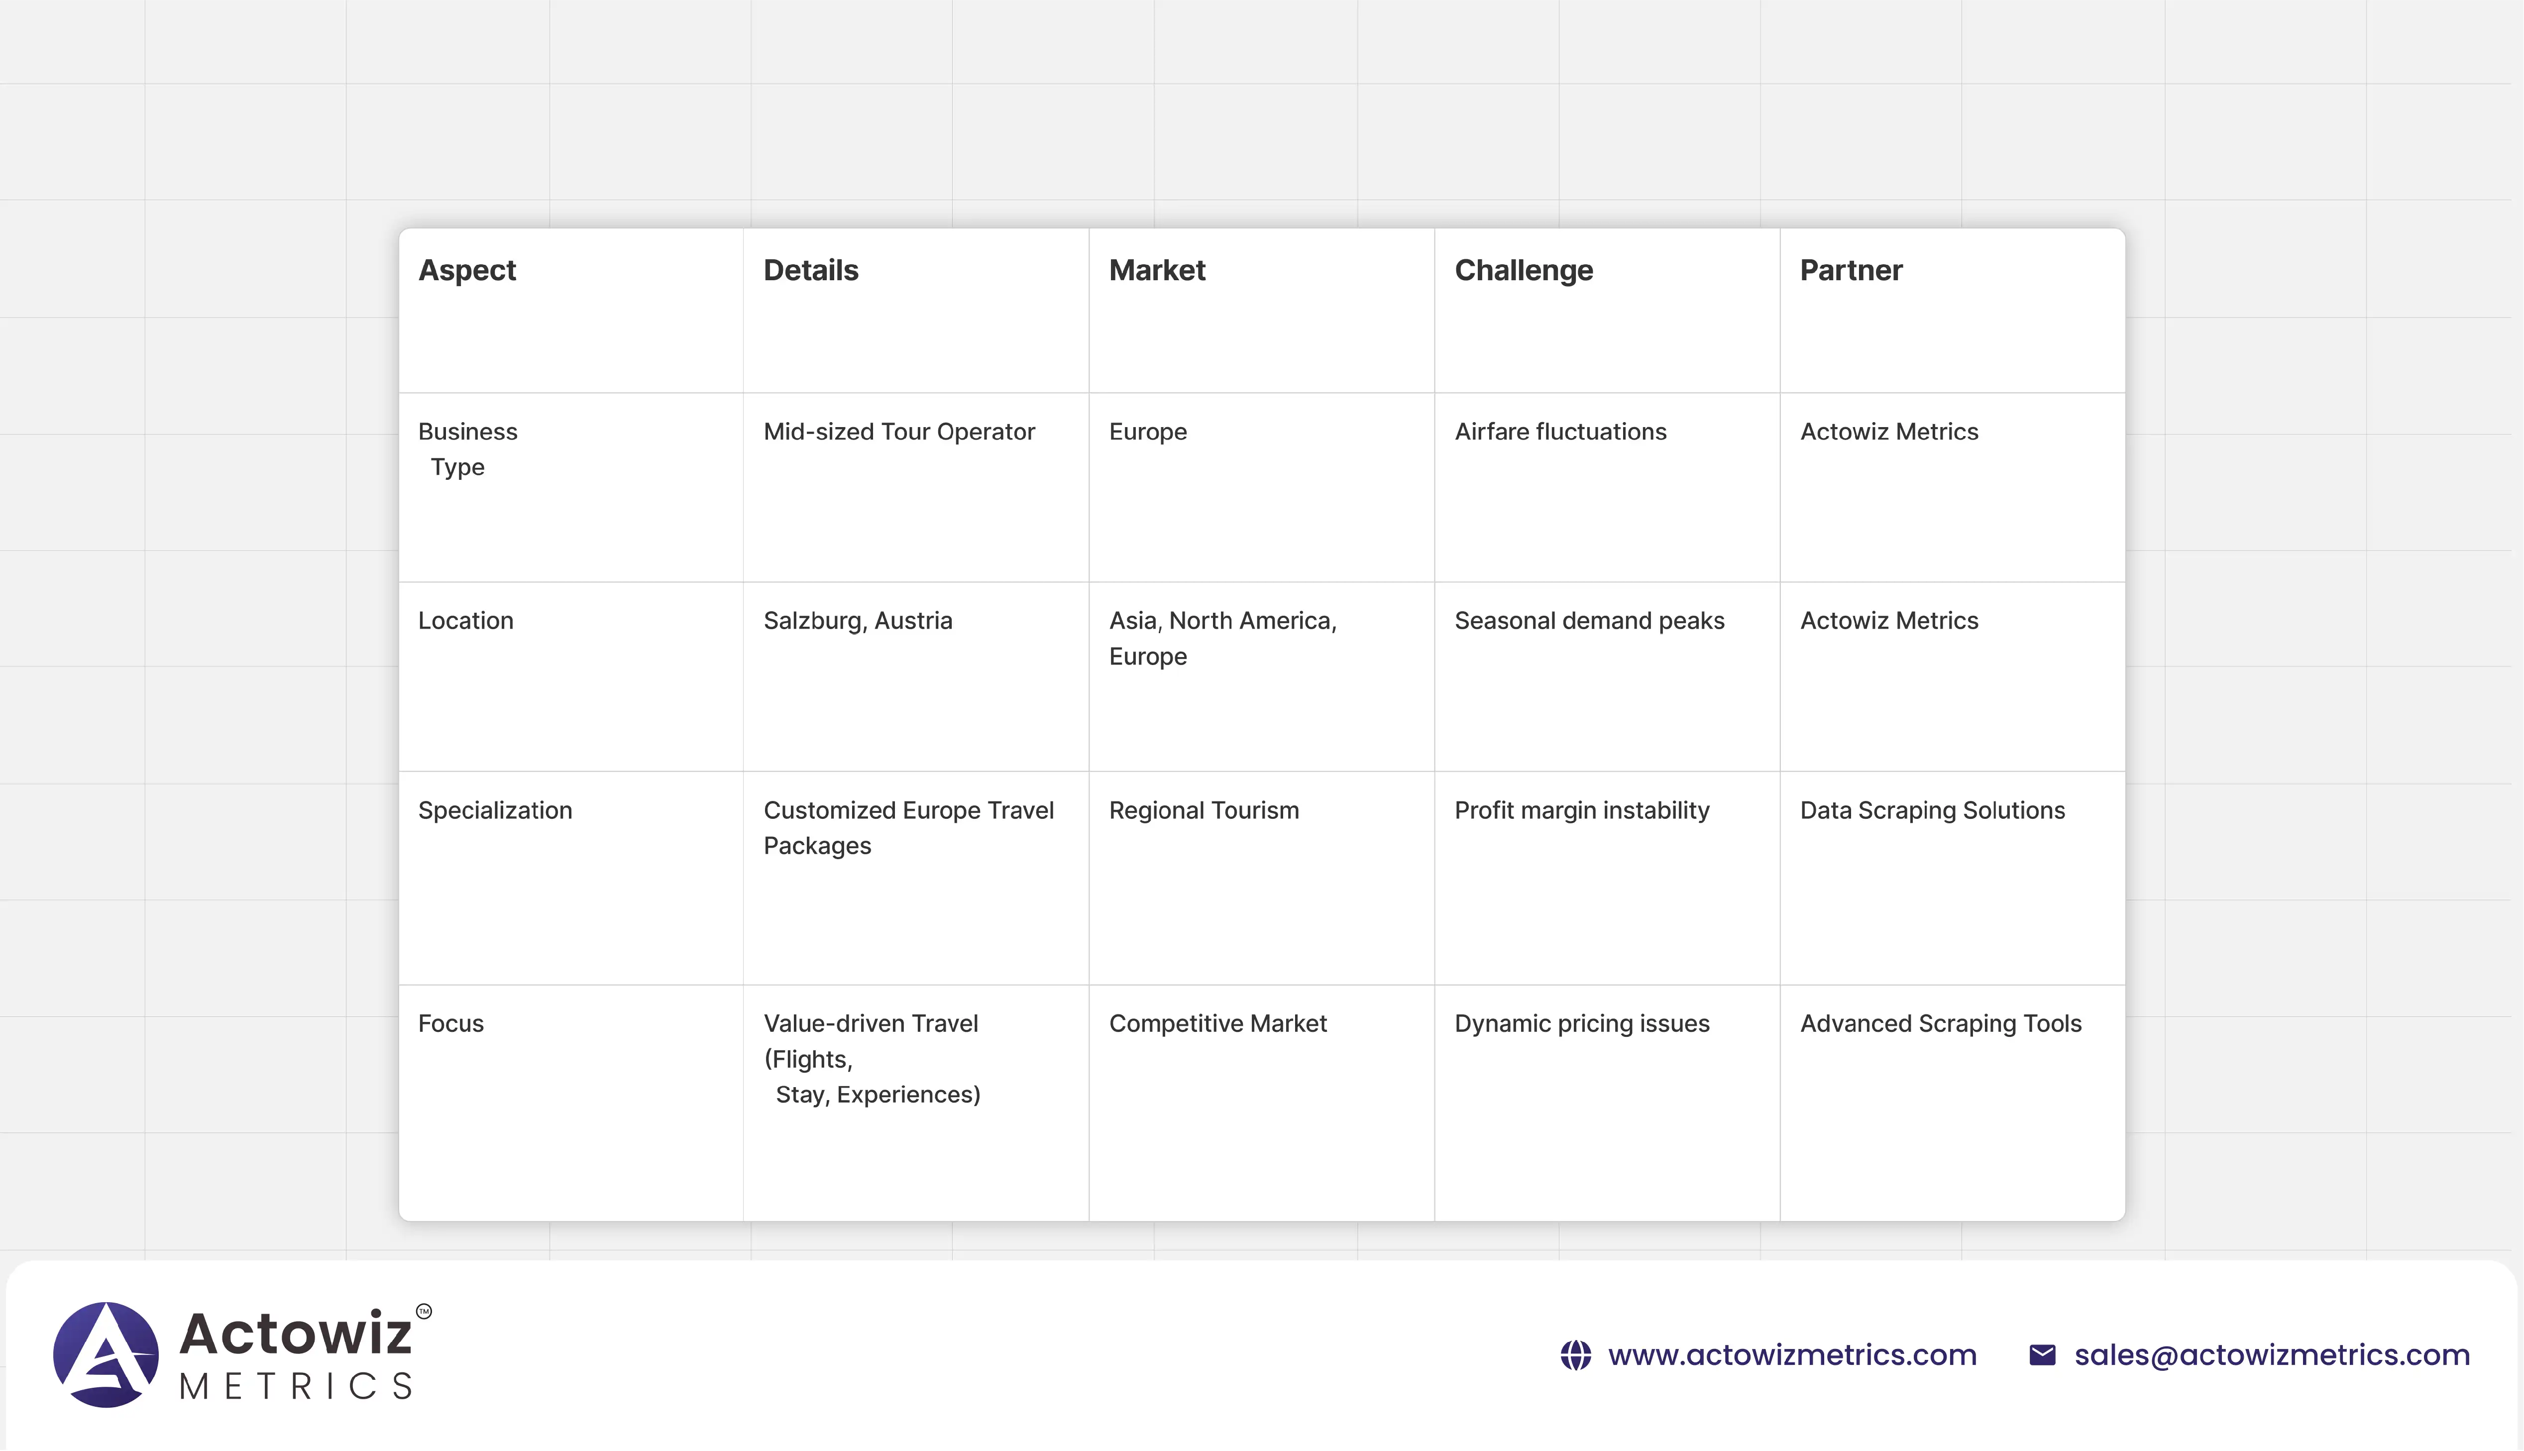This screenshot has height=1451, width=2524.
Task: Select the Details column header
Action: pos(810,270)
